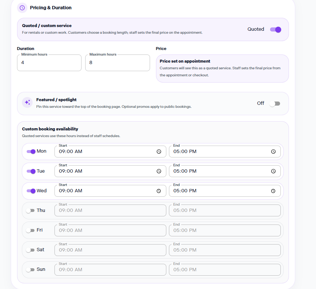Click Sunday Start time field
316x289 pixels.
pyautogui.click(x=110, y=270)
